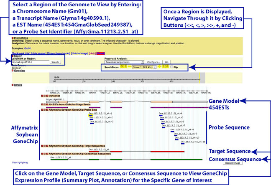Click the help icon beside Target Sequences title
This screenshot has width=271, height=185.
(47, 146)
